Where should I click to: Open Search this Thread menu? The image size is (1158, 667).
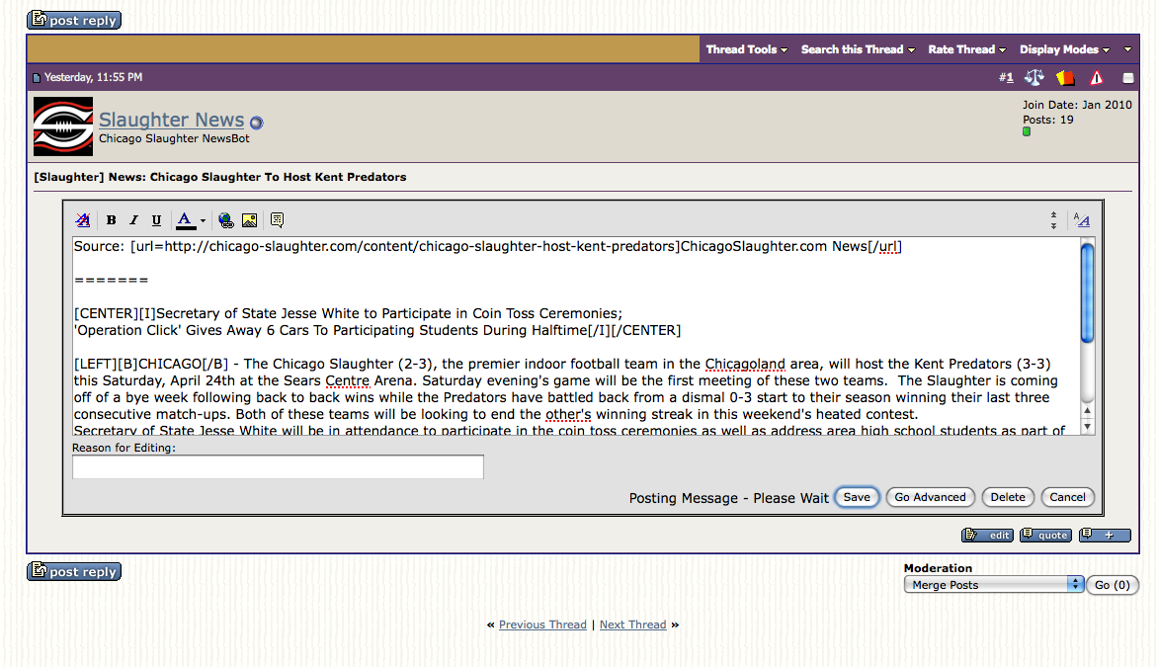859,49
